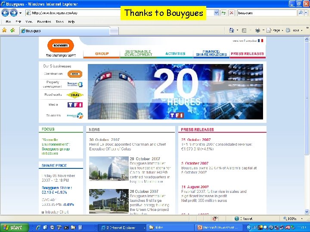Expand hidden system tray icons arrow

point(249,228)
